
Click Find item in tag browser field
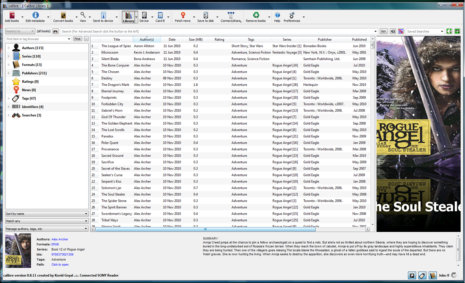coord(38,39)
